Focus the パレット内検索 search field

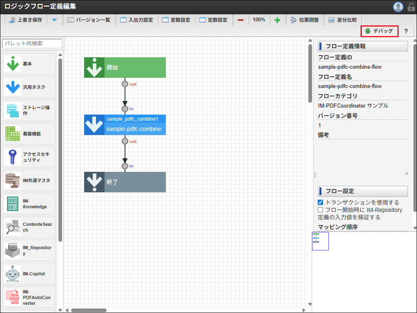[x=32, y=43]
